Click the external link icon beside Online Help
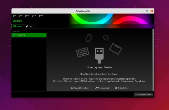Viewport: 169px width, 110px height. coord(116,88)
